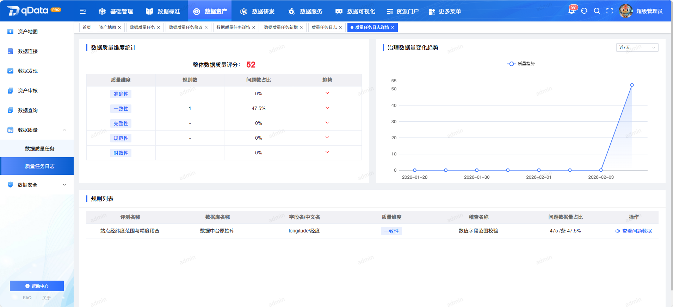Click the 一致性 tag in dimension statistics
Screen dimensions: 673x307
coord(121,109)
